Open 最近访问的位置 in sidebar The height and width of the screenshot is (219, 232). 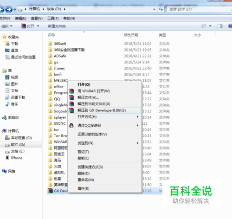20,57
